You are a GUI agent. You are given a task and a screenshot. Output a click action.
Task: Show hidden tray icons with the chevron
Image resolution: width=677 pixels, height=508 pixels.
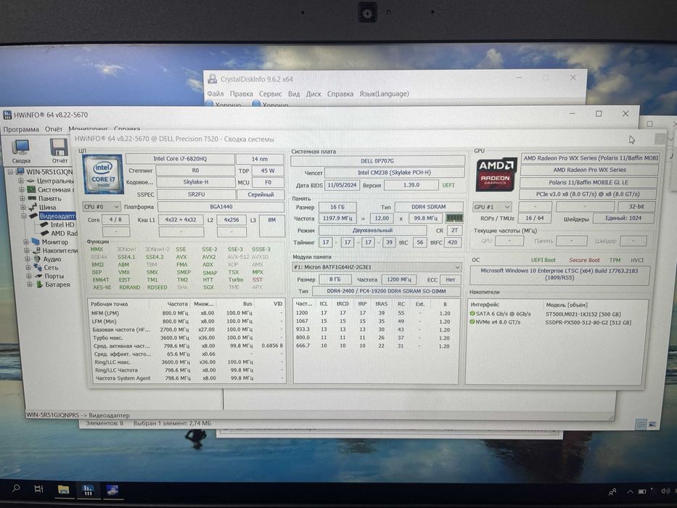[631, 491]
